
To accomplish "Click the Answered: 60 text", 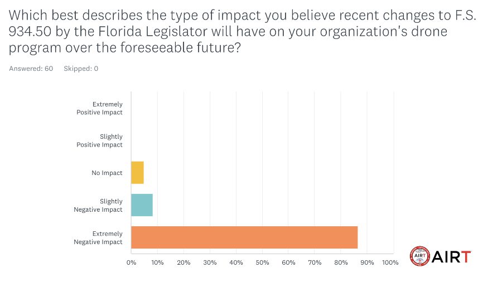I will click(31, 69).
